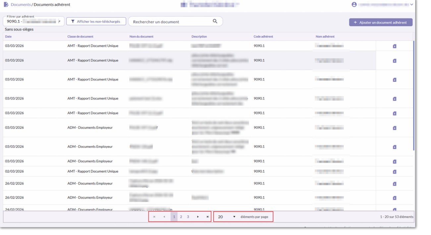The width and height of the screenshot is (431, 235).
Task: Click AMT class cell in 02/03/2026 row
Action: (x=93, y=171)
